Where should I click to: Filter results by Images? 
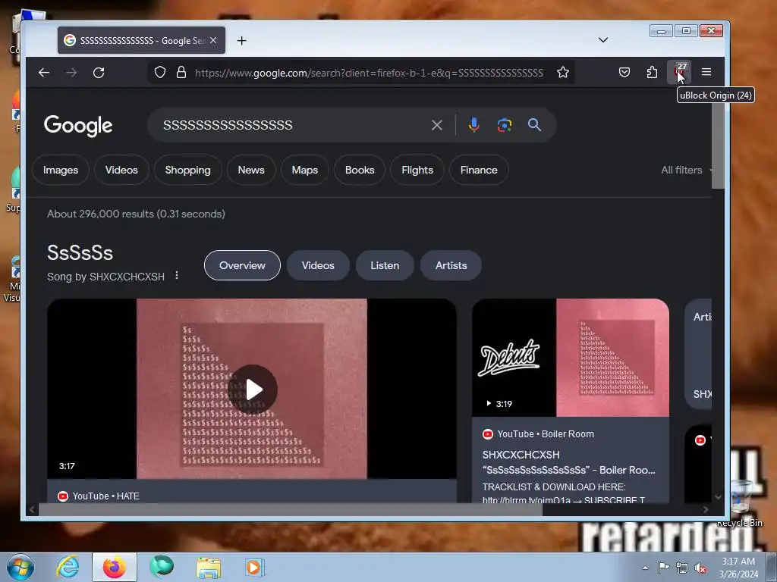[61, 170]
